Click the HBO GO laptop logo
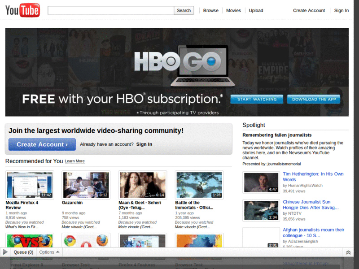Image resolution: width=359 pixels, height=269 pixels. [x=184, y=65]
